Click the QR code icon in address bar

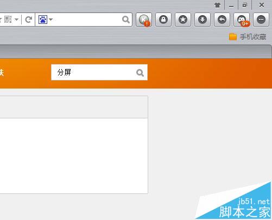click(x=8, y=19)
